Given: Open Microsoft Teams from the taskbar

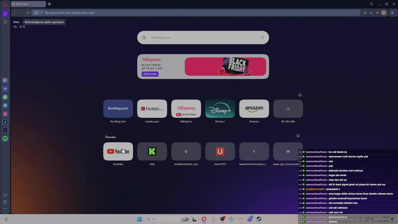Looking at the screenshot, I should pos(250,219).
